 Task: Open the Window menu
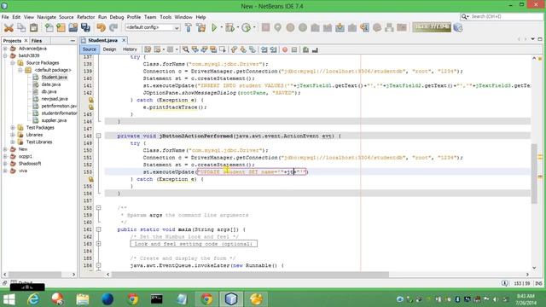tap(183, 17)
